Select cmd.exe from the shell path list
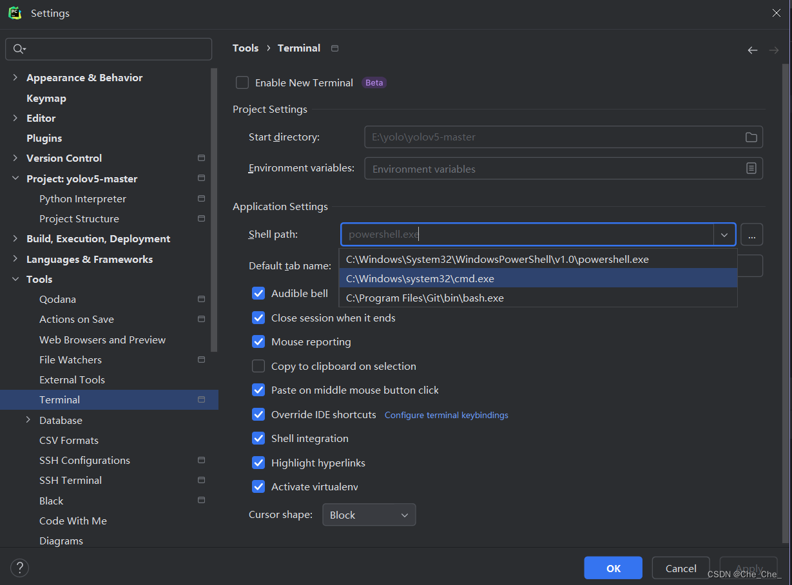The width and height of the screenshot is (792, 585). (420, 278)
